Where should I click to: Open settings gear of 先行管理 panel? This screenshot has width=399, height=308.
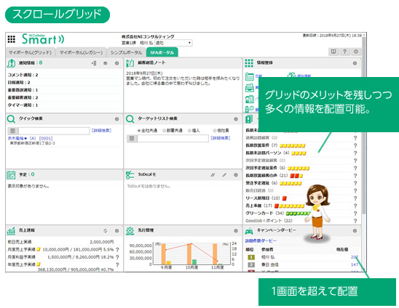pos(236,230)
